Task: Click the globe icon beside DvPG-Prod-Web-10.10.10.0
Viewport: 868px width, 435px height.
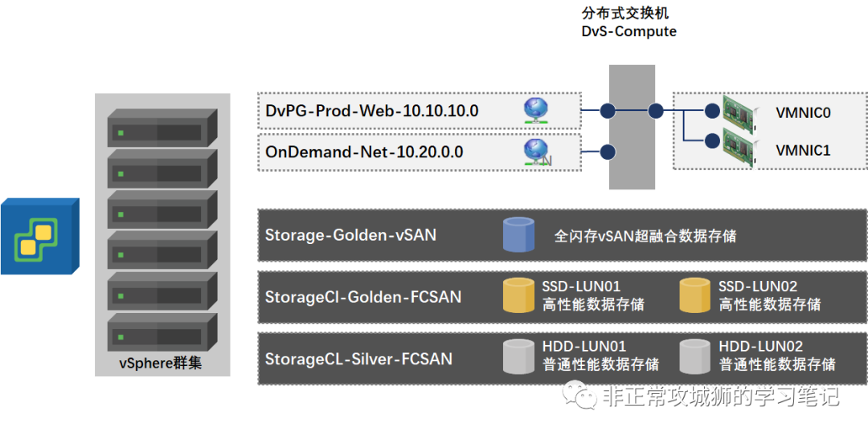Action: (535, 110)
